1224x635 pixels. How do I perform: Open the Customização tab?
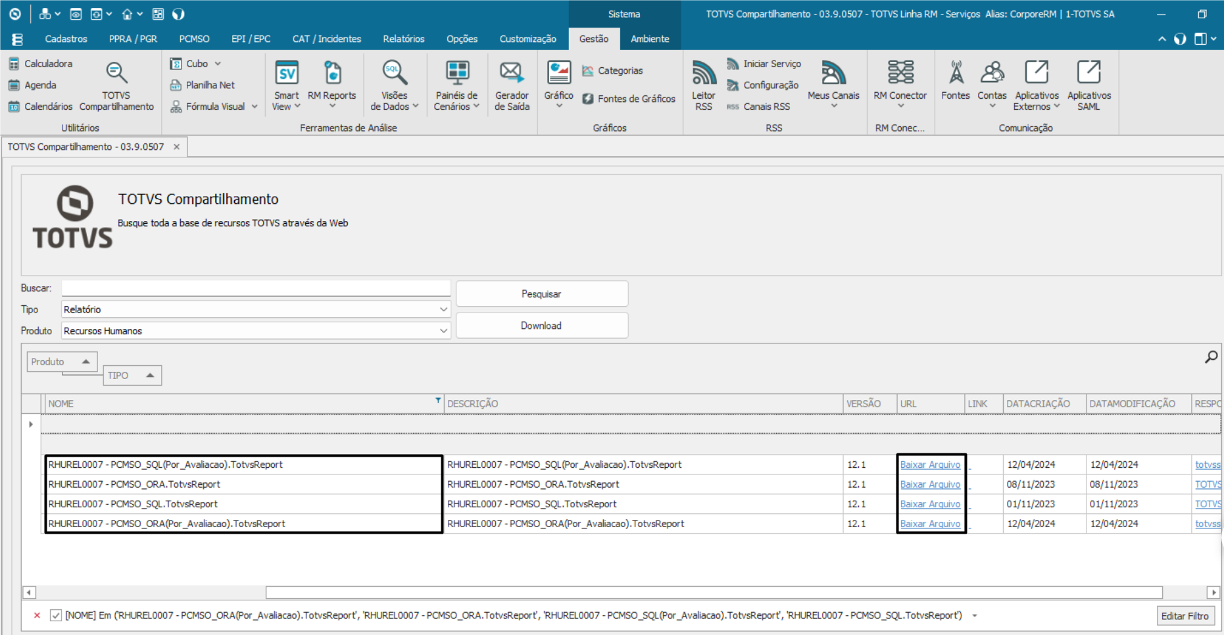click(x=527, y=39)
